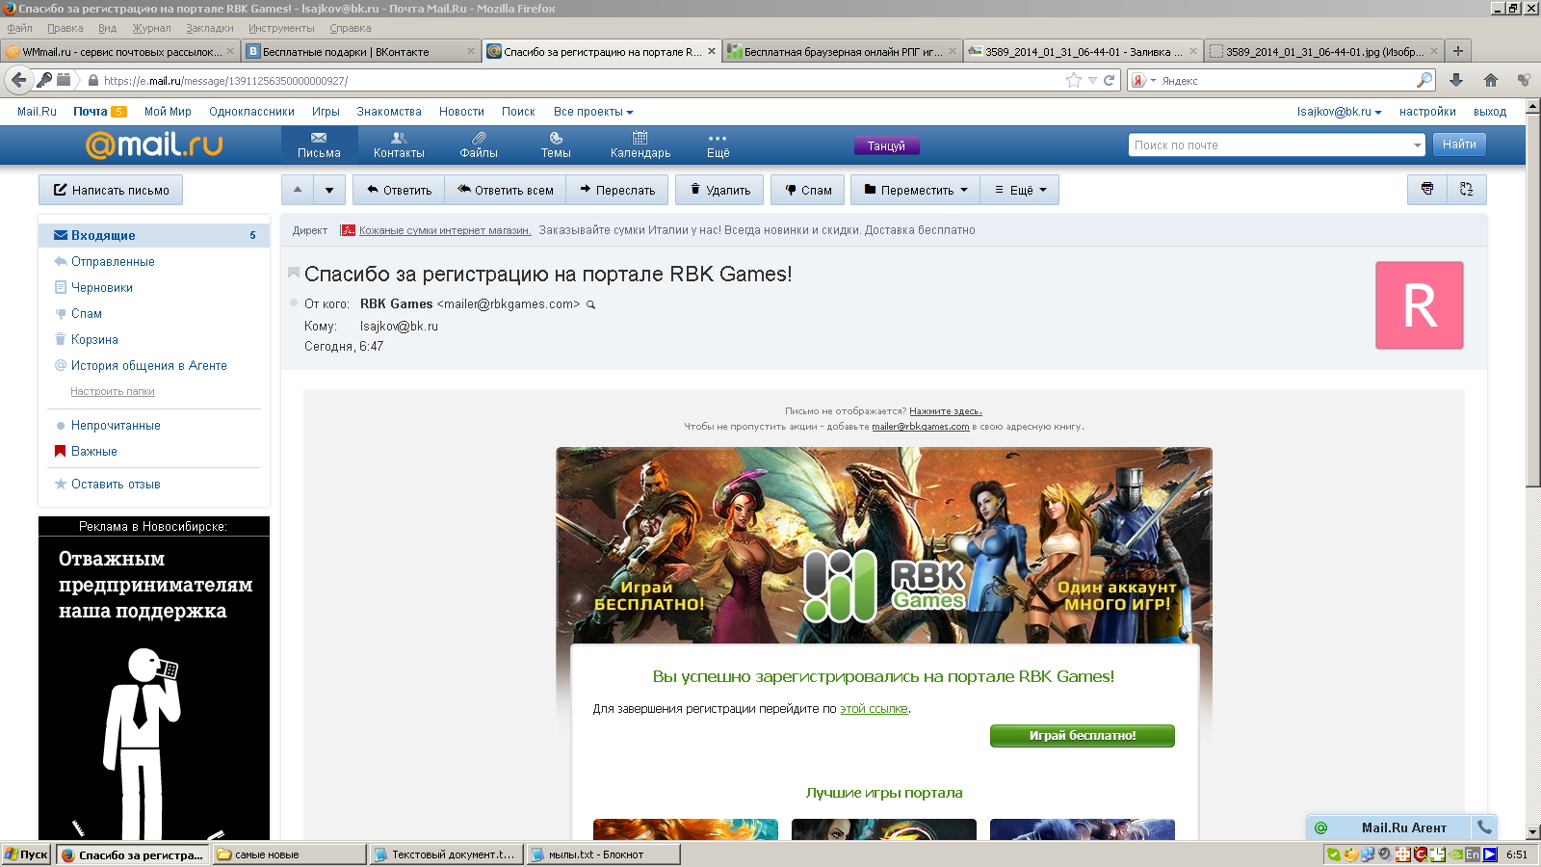1541x867 pixels.
Task: Go to previous message with up arrow
Action: point(298,190)
